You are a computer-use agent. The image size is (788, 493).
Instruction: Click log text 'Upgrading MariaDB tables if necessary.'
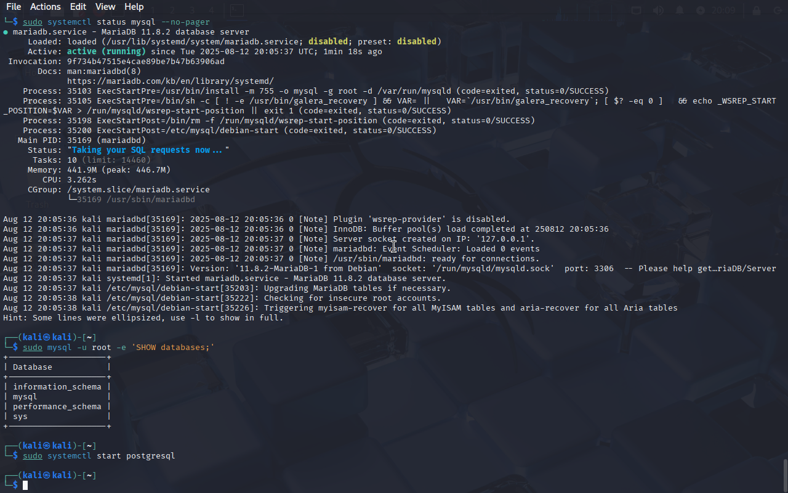pyautogui.click(x=358, y=288)
